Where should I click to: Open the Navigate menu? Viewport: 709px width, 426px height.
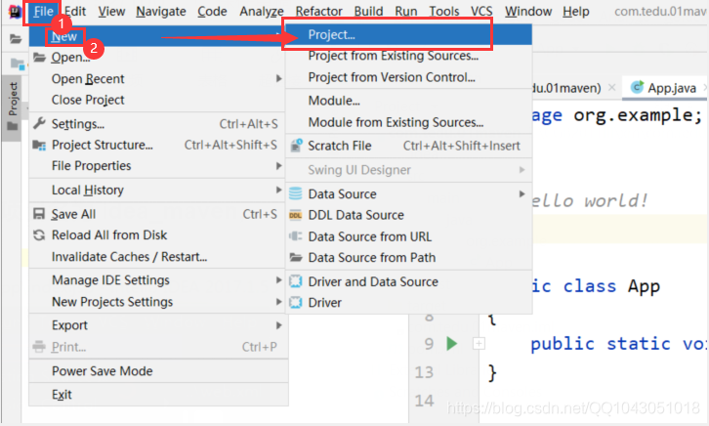pyautogui.click(x=161, y=12)
